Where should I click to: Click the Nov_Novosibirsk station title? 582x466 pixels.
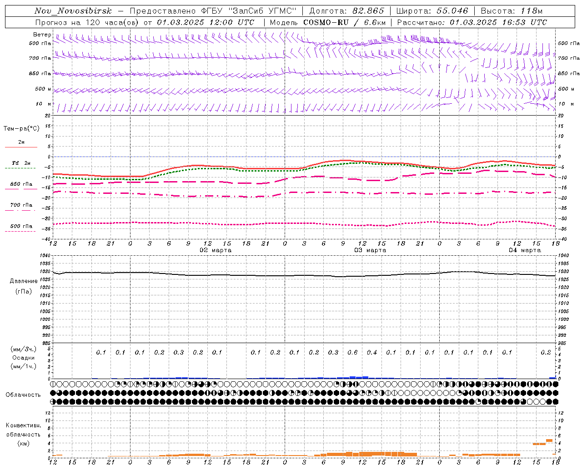[x=73, y=11]
